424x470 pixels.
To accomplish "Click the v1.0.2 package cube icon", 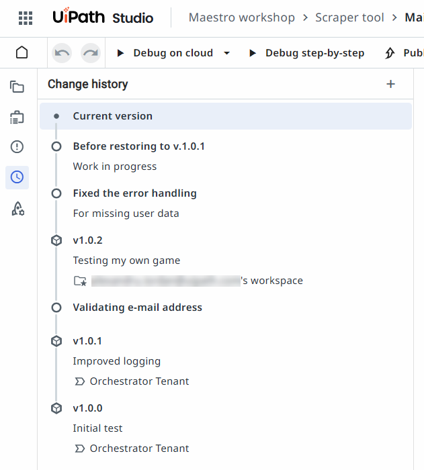I will click(x=56, y=240).
